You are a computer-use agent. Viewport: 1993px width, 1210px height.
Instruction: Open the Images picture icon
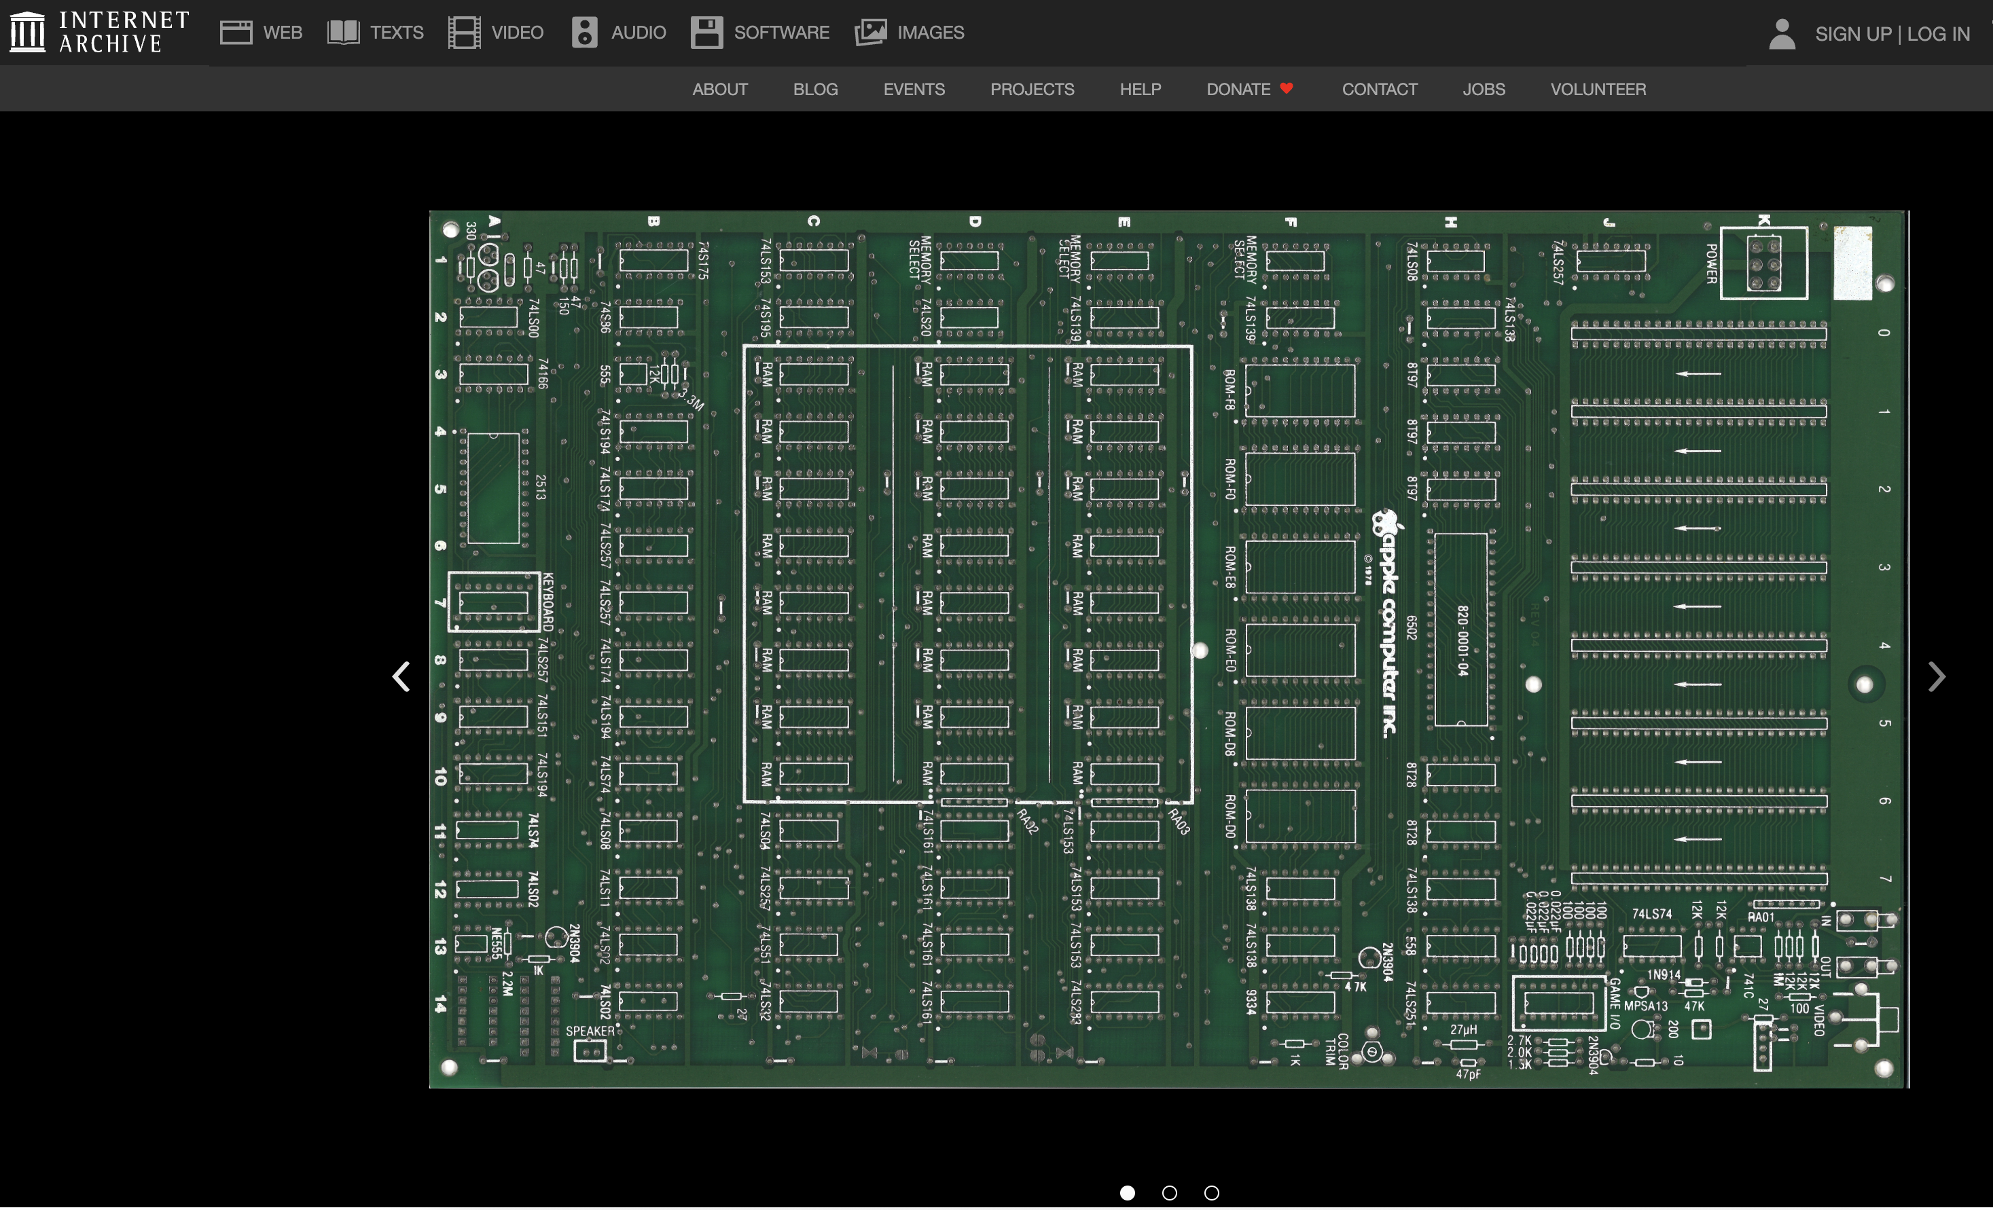coord(870,33)
